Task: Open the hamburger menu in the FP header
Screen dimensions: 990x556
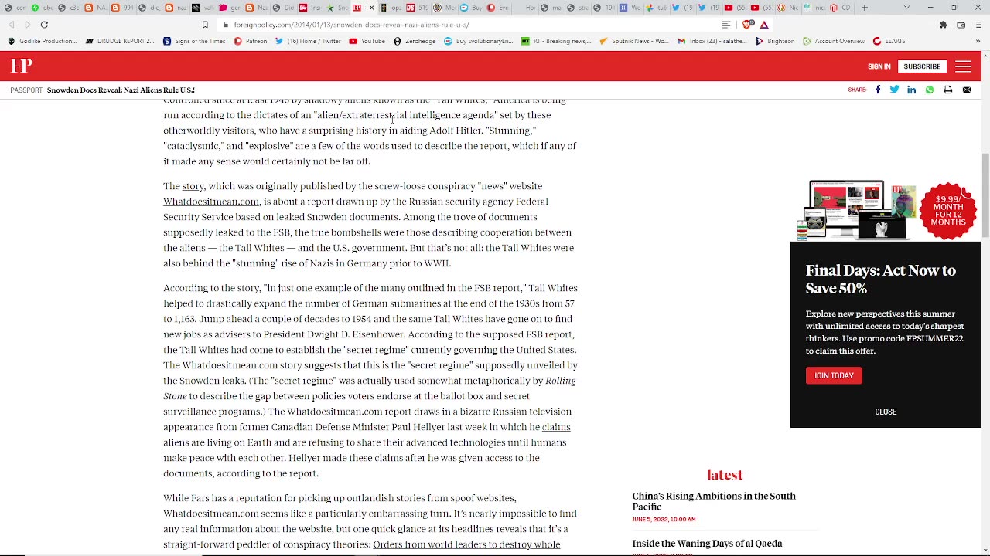Action: (963, 66)
